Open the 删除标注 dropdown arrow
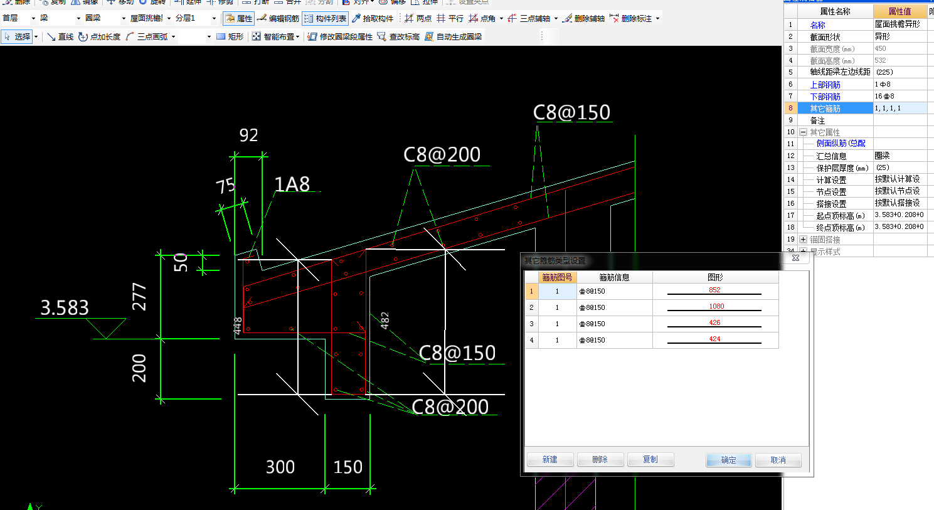Screen dimensions: 934x510 tap(657, 19)
